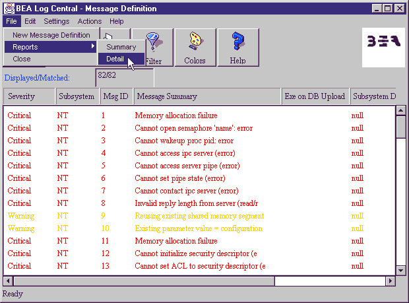Select 'Cannot wakeup proc pid: error' row
The height and width of the screenshot is (303, 409).
pyautogui.click(x=199, y=141)
